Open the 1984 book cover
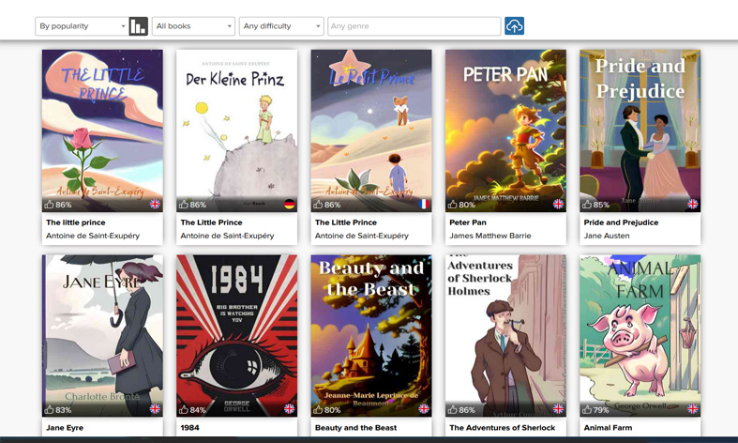 click(236, 336)
